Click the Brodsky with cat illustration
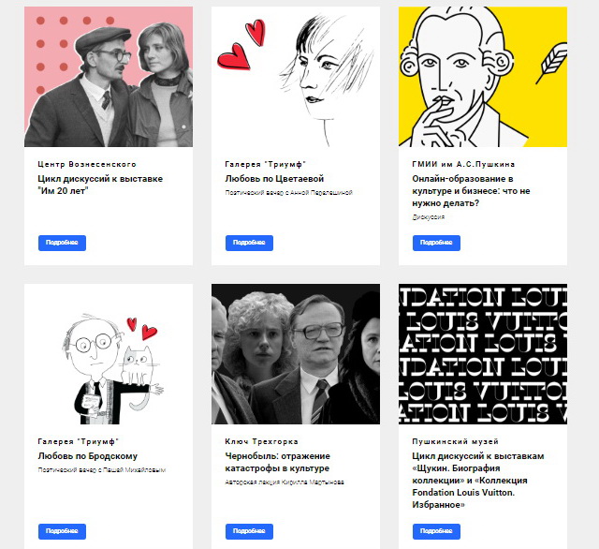The height and width of the screenshot is (549, 599). [109, 354]
